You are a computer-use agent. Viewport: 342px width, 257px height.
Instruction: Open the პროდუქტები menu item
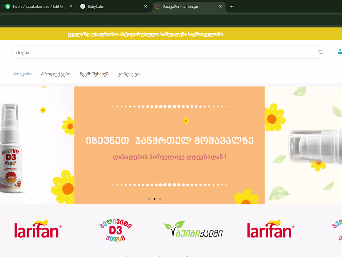click(x=56, y=74)
